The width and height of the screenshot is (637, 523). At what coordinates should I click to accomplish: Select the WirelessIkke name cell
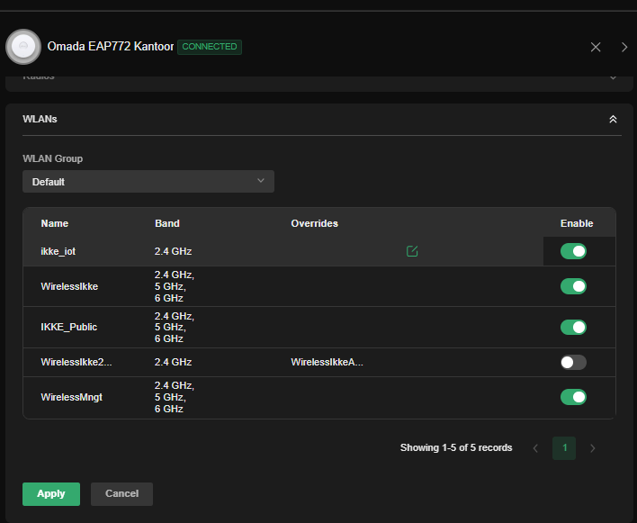click(69, 286)
